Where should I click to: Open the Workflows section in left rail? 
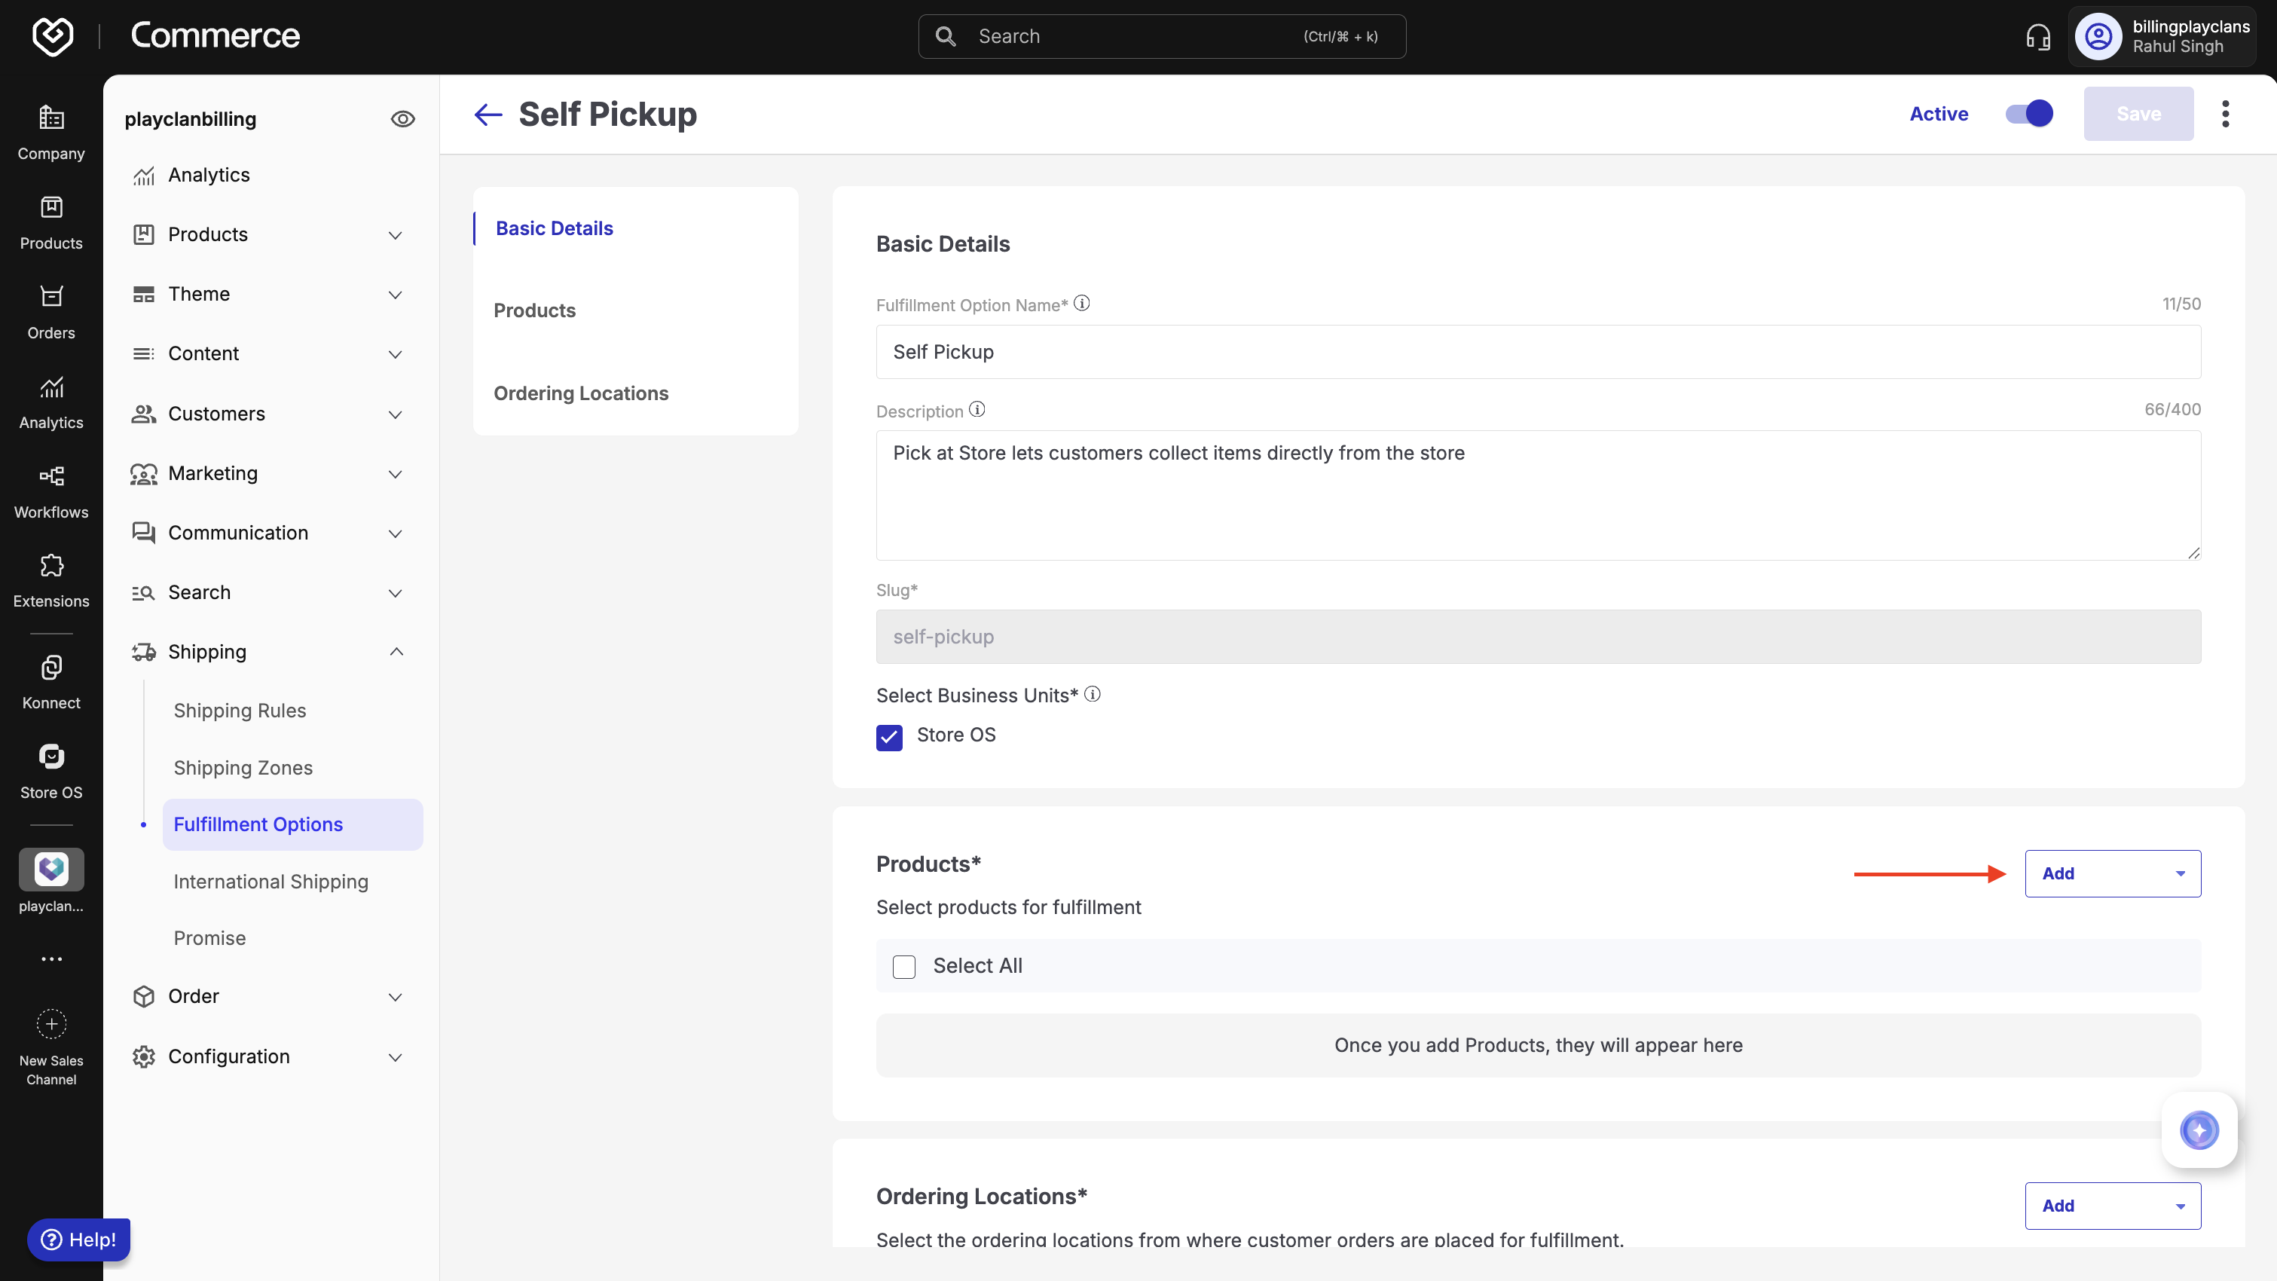click(51, 491)
